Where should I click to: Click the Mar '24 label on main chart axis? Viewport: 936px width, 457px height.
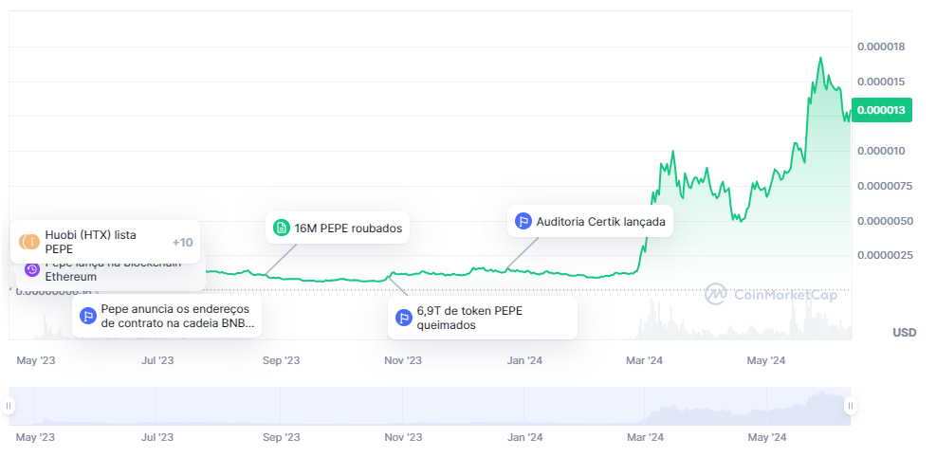pos(645,360)
